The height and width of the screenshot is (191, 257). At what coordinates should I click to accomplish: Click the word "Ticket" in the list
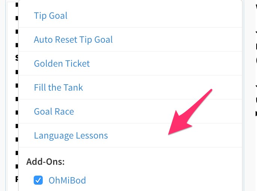(x=77, y=64)
